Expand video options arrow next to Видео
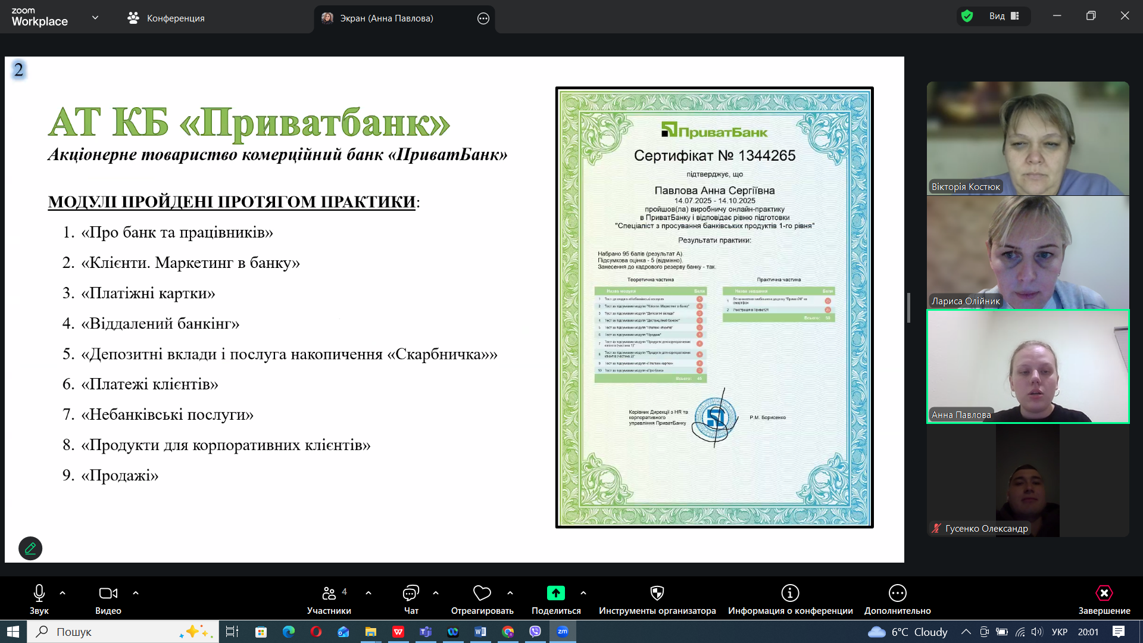The image size is (1143, 643). tap(136, 593)
